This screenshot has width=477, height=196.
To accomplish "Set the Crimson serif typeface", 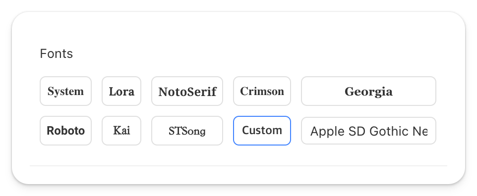I will coord(262,91).
